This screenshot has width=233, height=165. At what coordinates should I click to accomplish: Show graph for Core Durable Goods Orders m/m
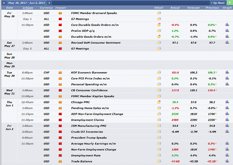pyautogui.click(x=227, y=25)
